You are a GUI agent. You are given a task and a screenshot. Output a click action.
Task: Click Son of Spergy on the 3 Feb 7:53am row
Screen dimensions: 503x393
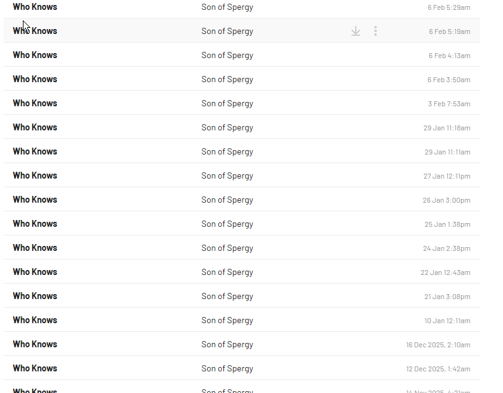(227, 104)
